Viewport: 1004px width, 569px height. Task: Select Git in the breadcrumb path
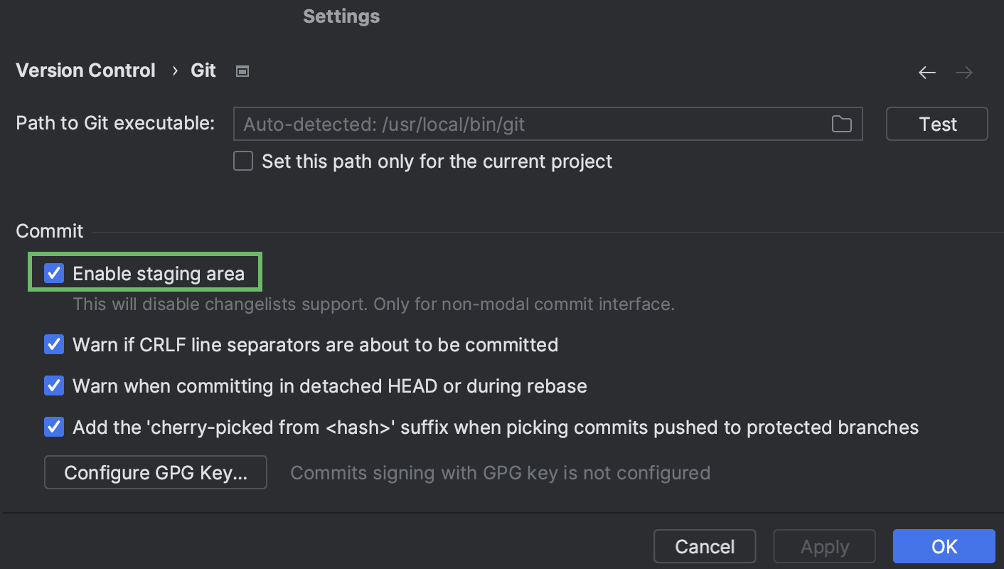[x=203, y=70]
